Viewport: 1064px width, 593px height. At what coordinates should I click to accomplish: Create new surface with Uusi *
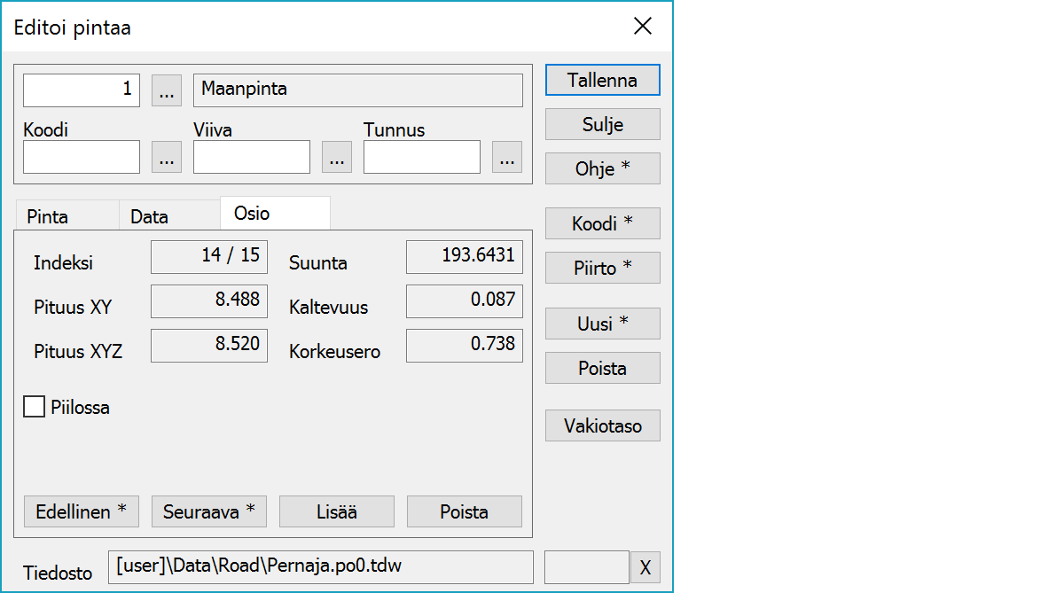coord(602,324)
